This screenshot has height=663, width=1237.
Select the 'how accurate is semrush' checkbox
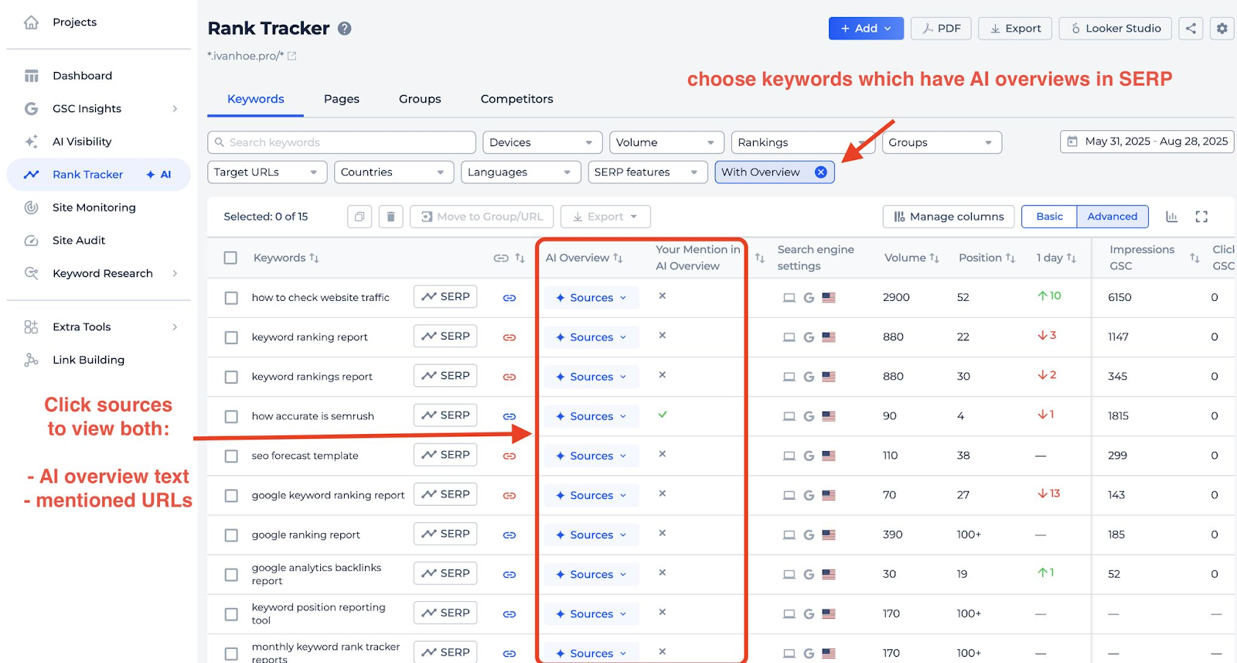tap(231, 416)
